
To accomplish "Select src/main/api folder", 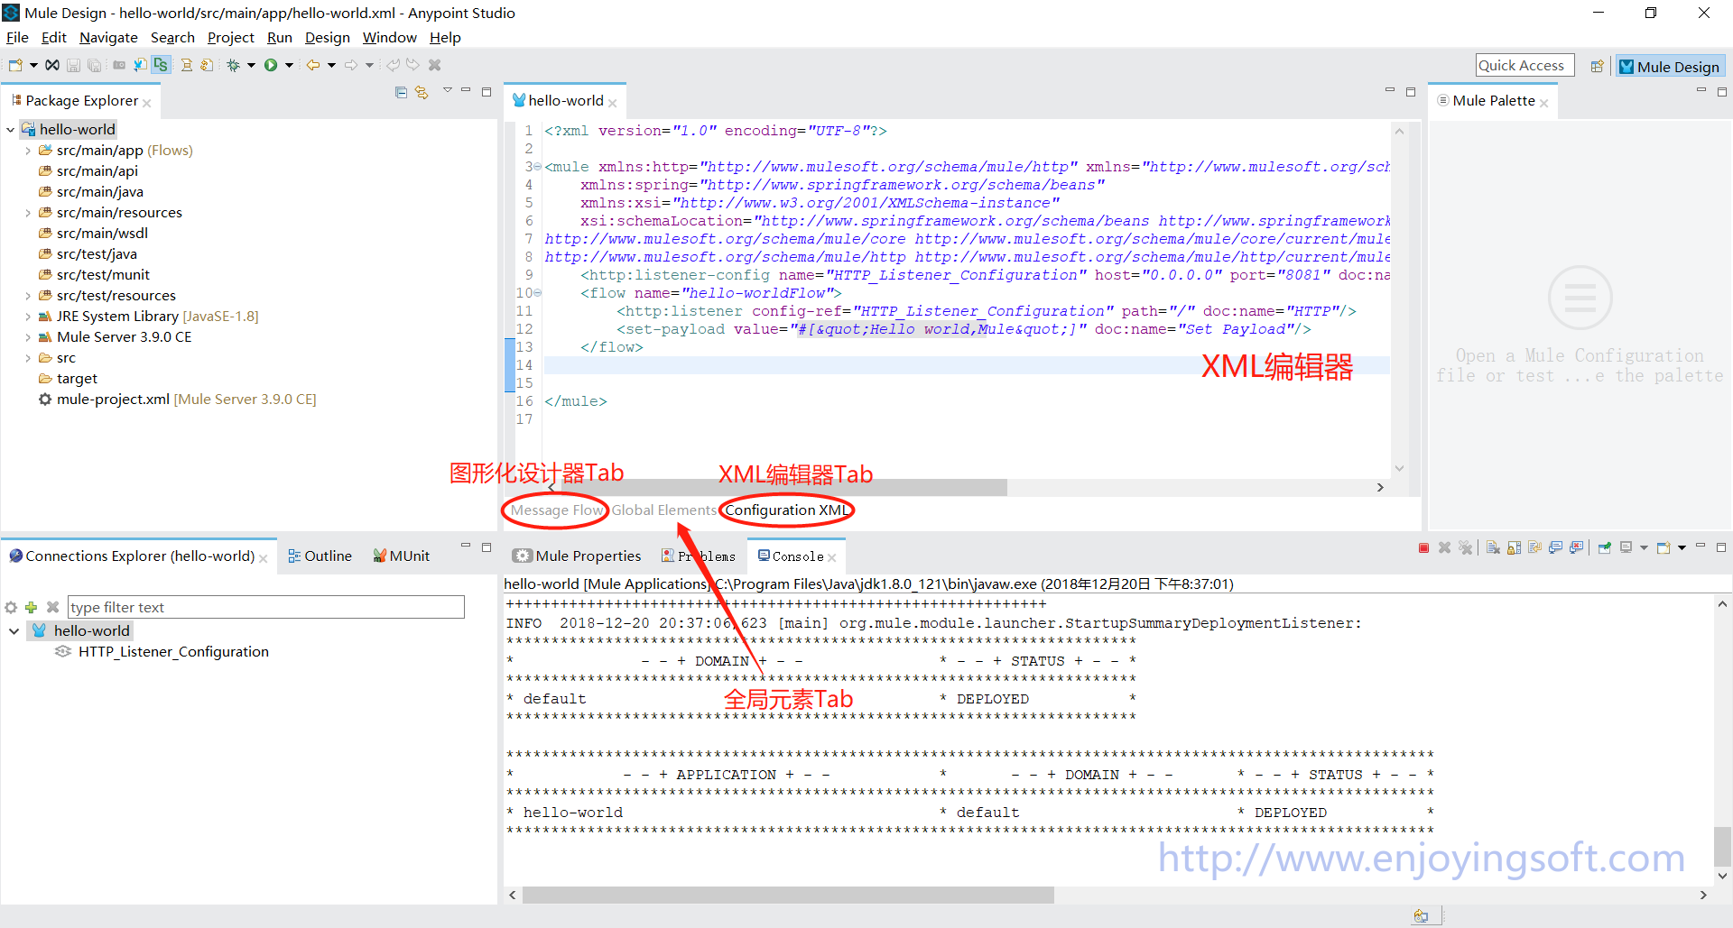I will pos(88,171).
